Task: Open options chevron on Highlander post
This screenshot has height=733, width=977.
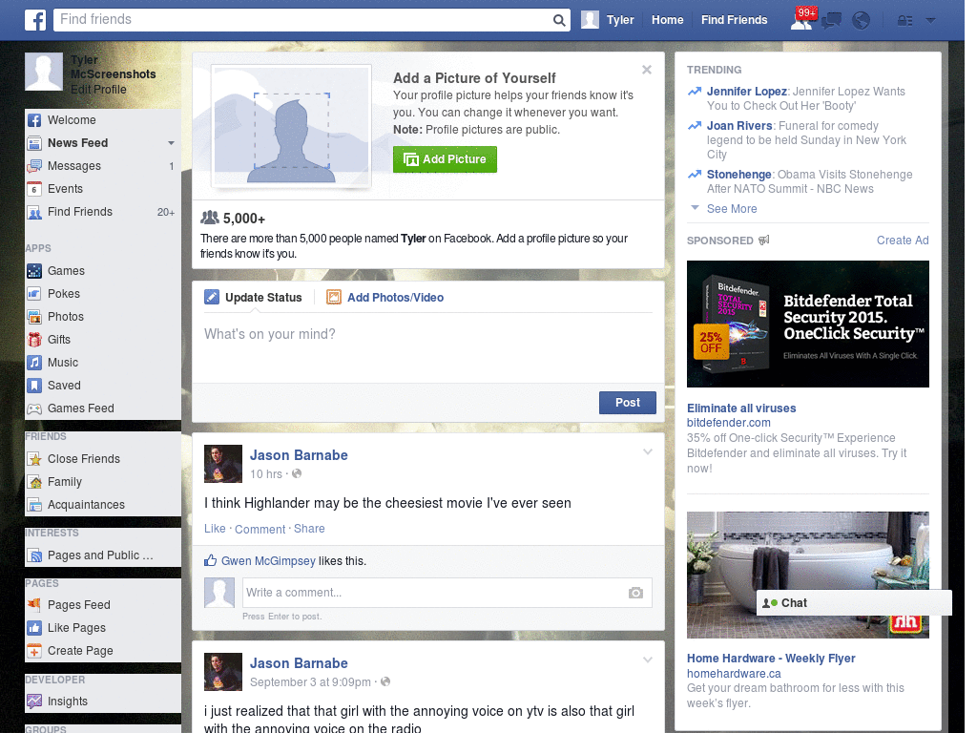Action: [x=648, y=451]
